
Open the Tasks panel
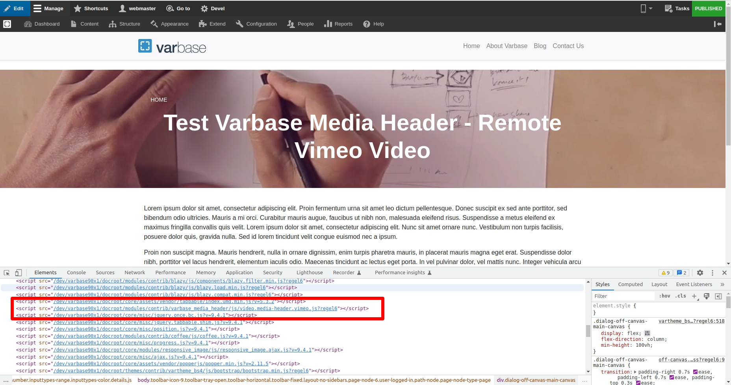pyautogui.click(x=677, y=8)
